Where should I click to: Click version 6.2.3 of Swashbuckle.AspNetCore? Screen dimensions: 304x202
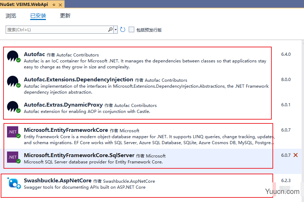click(x=286, y=181)
